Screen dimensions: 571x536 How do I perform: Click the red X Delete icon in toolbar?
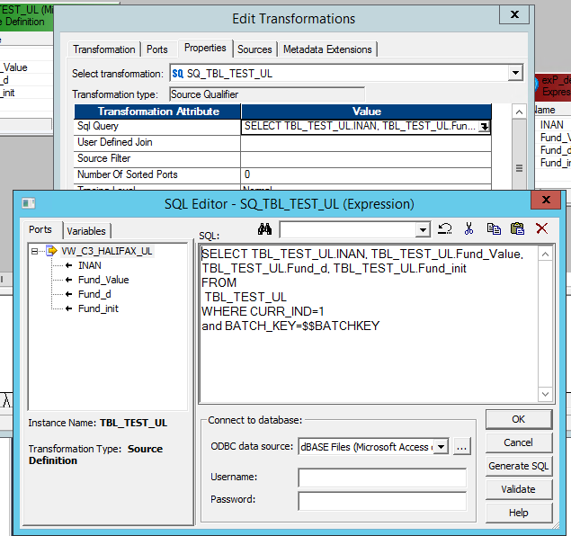tap(542, 228)
